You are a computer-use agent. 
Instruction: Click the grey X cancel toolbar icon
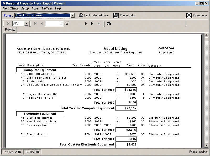[8, 24]
